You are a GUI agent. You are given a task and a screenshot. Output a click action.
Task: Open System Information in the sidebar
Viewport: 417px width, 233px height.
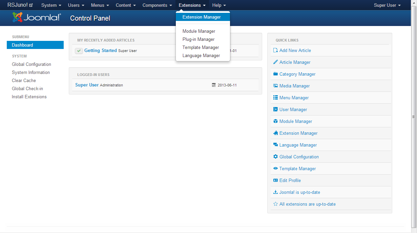pos(31,72)
